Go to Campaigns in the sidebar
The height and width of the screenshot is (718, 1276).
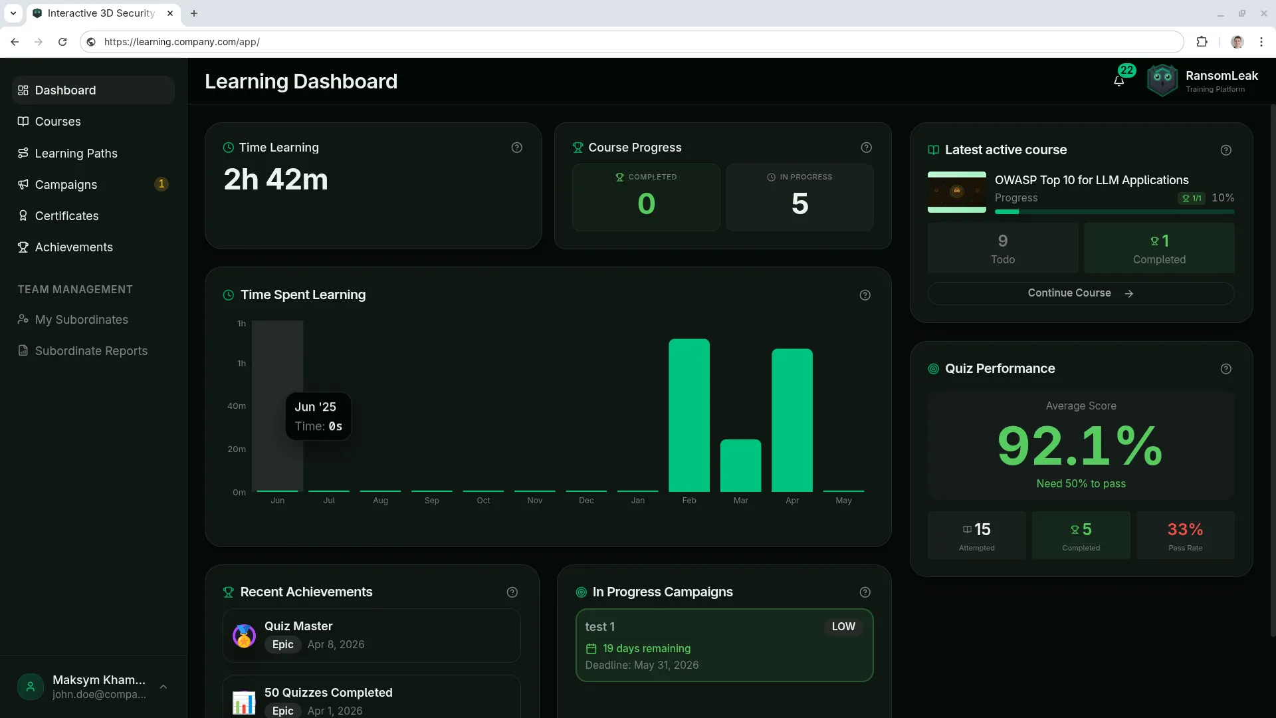(93, 185)
